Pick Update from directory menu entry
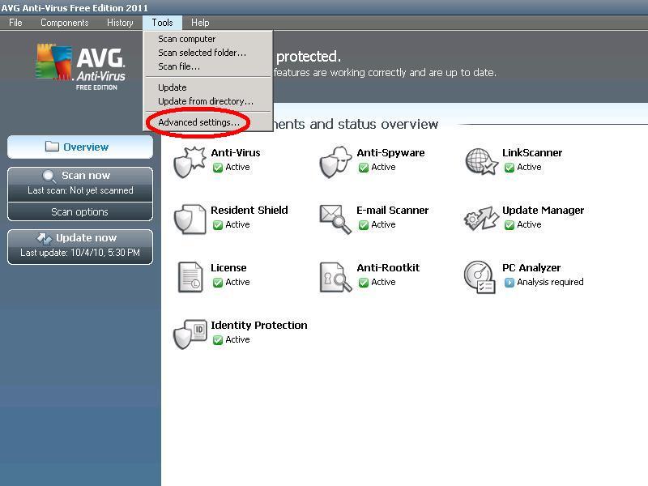 [205, 101]
